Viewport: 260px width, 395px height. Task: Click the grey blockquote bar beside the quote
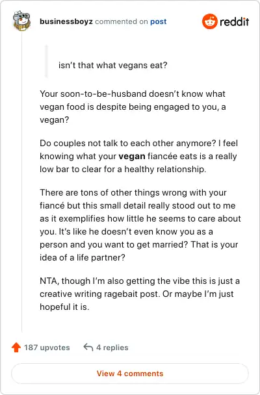[46, 61]
